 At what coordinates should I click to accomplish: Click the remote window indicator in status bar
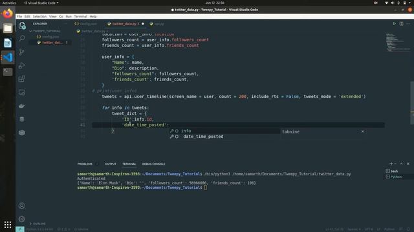point(20,229)
